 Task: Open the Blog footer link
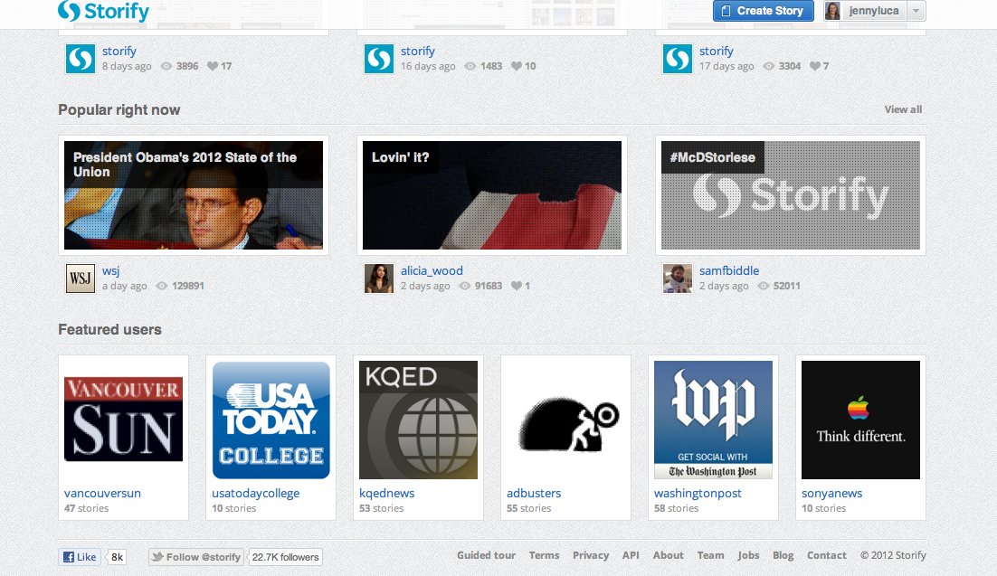pyautogui.click(x=783, y=555)
